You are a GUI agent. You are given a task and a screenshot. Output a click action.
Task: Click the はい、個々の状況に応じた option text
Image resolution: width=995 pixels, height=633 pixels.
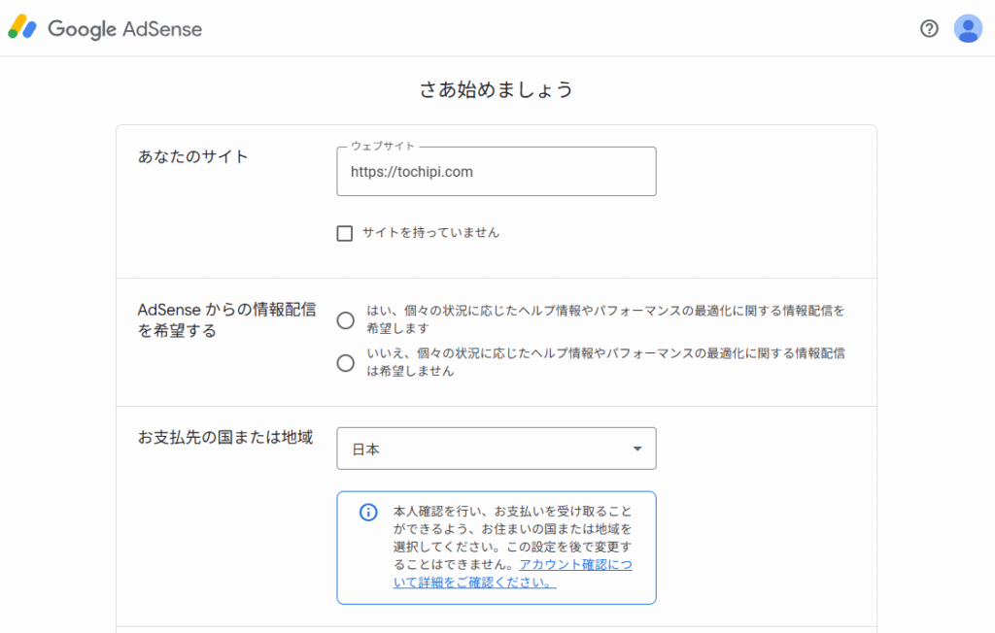pos(605,319)
